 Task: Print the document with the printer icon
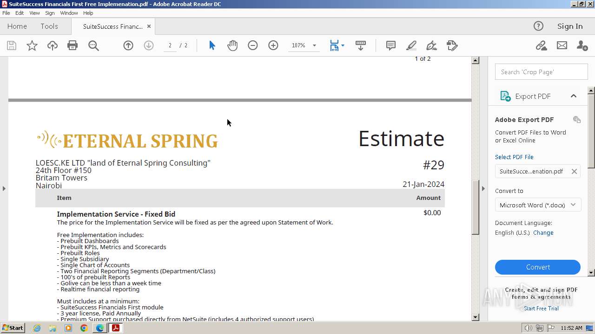73,45
